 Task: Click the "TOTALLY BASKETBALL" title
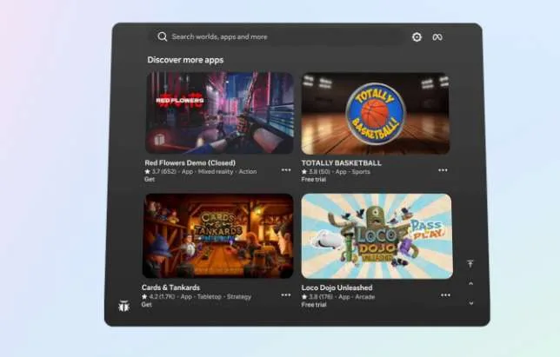click(342, 163)
